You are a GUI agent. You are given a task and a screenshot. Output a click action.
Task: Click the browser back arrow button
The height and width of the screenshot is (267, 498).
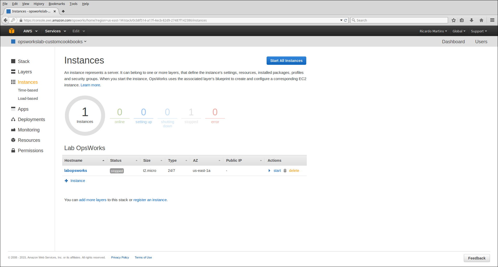(x=5, y=20)
